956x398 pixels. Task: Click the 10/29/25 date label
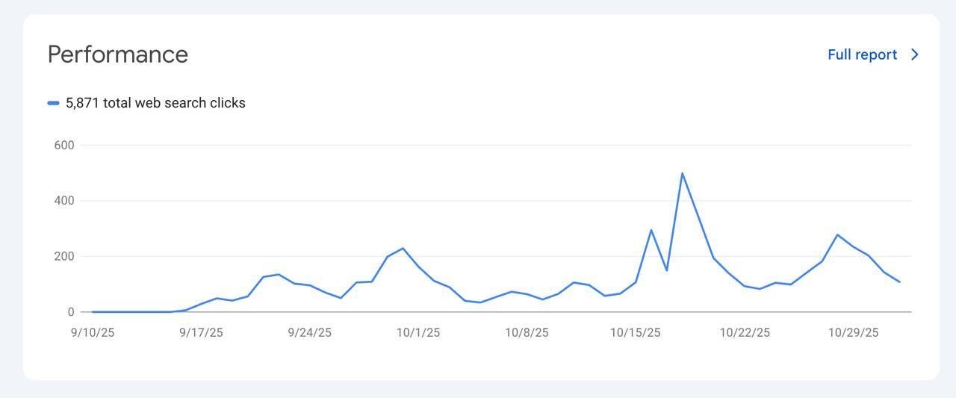[853, 332]
